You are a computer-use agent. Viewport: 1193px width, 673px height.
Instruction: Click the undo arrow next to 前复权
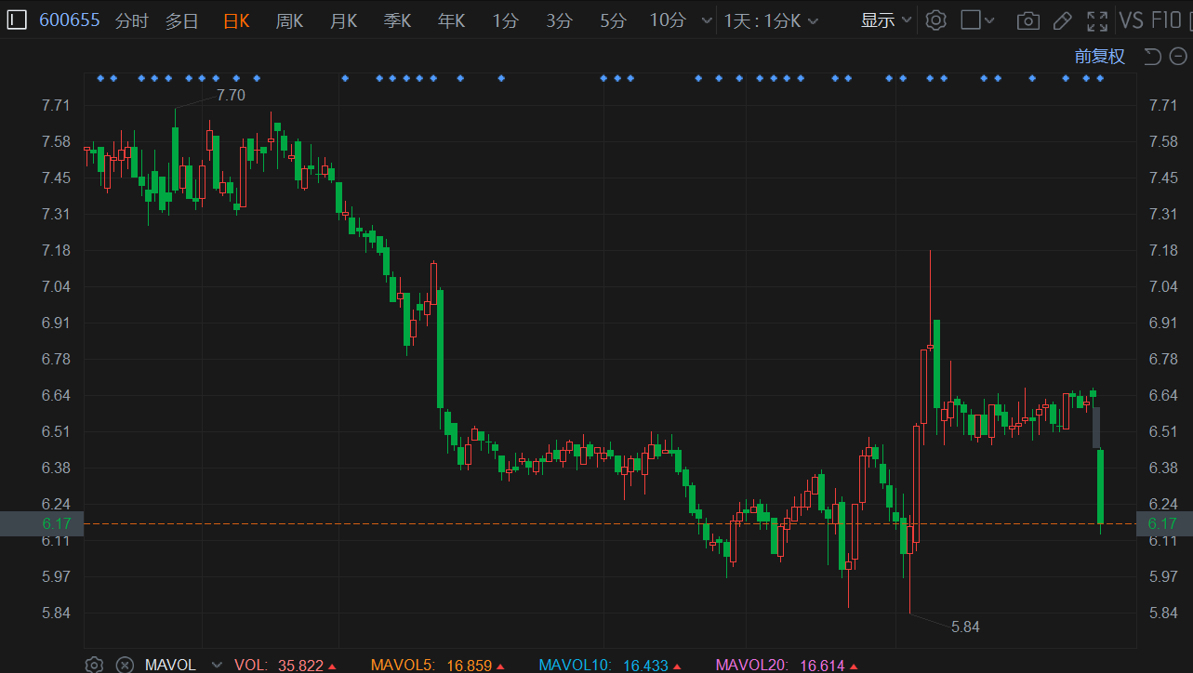pos(1152,57)
